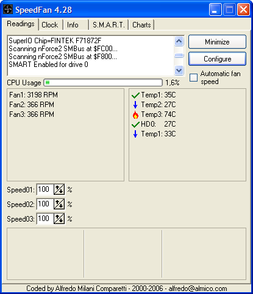Click the log scrollbar thumb
Viewport: 253px width, 294px height.
point(179,55)
